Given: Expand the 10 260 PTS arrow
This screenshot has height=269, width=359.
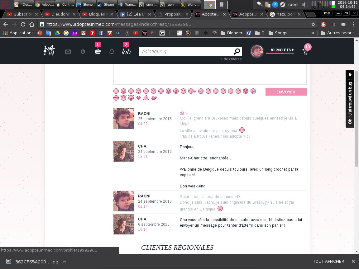Looking at the screenshot, I should coord(293,50).
